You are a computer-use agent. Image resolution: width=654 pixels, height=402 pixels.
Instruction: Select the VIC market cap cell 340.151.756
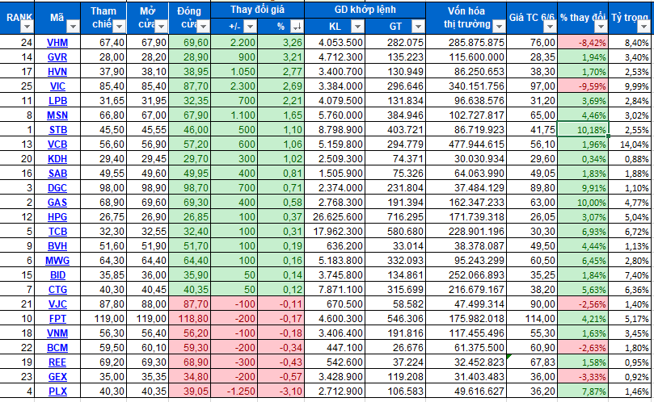pos(466,86)
